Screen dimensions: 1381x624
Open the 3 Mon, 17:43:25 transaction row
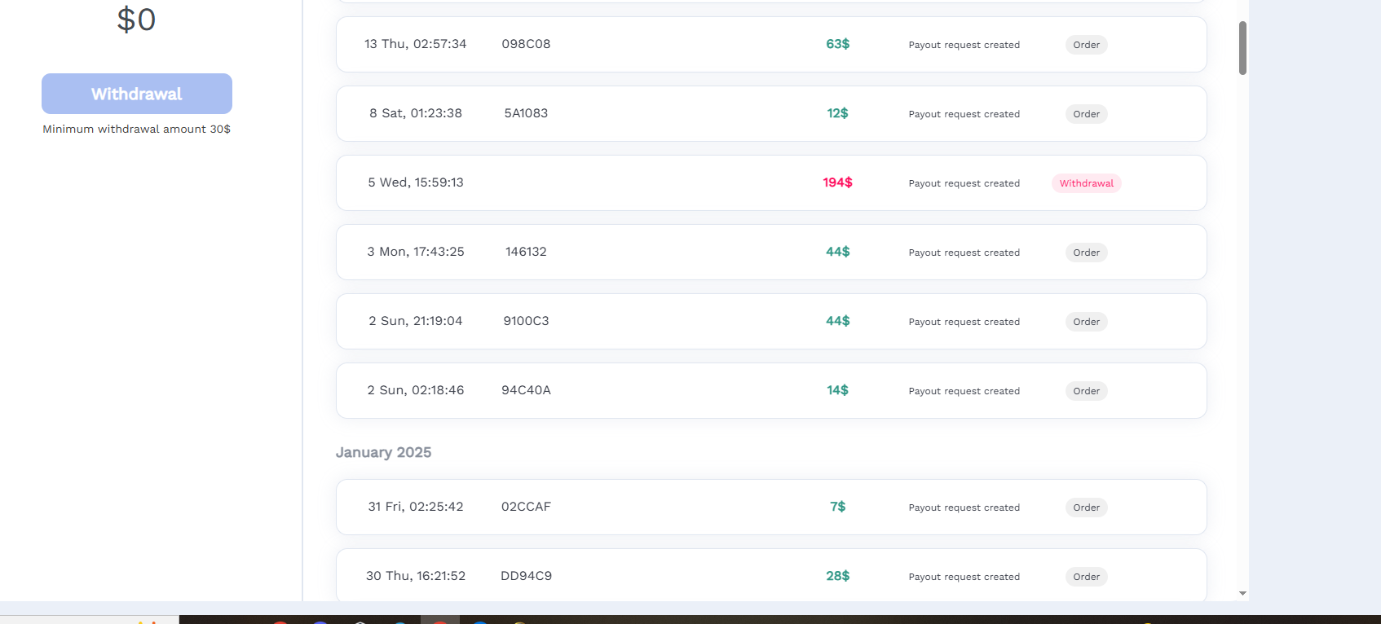point(771,252)
